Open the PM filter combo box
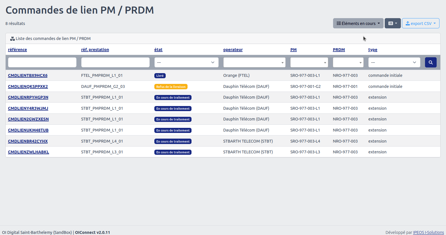 (x=309, y=62)
